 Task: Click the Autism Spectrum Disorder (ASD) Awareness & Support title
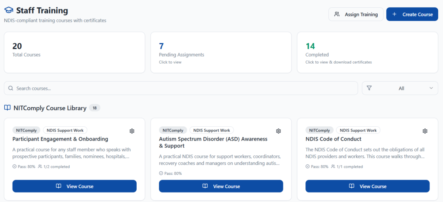coord(213,142)
